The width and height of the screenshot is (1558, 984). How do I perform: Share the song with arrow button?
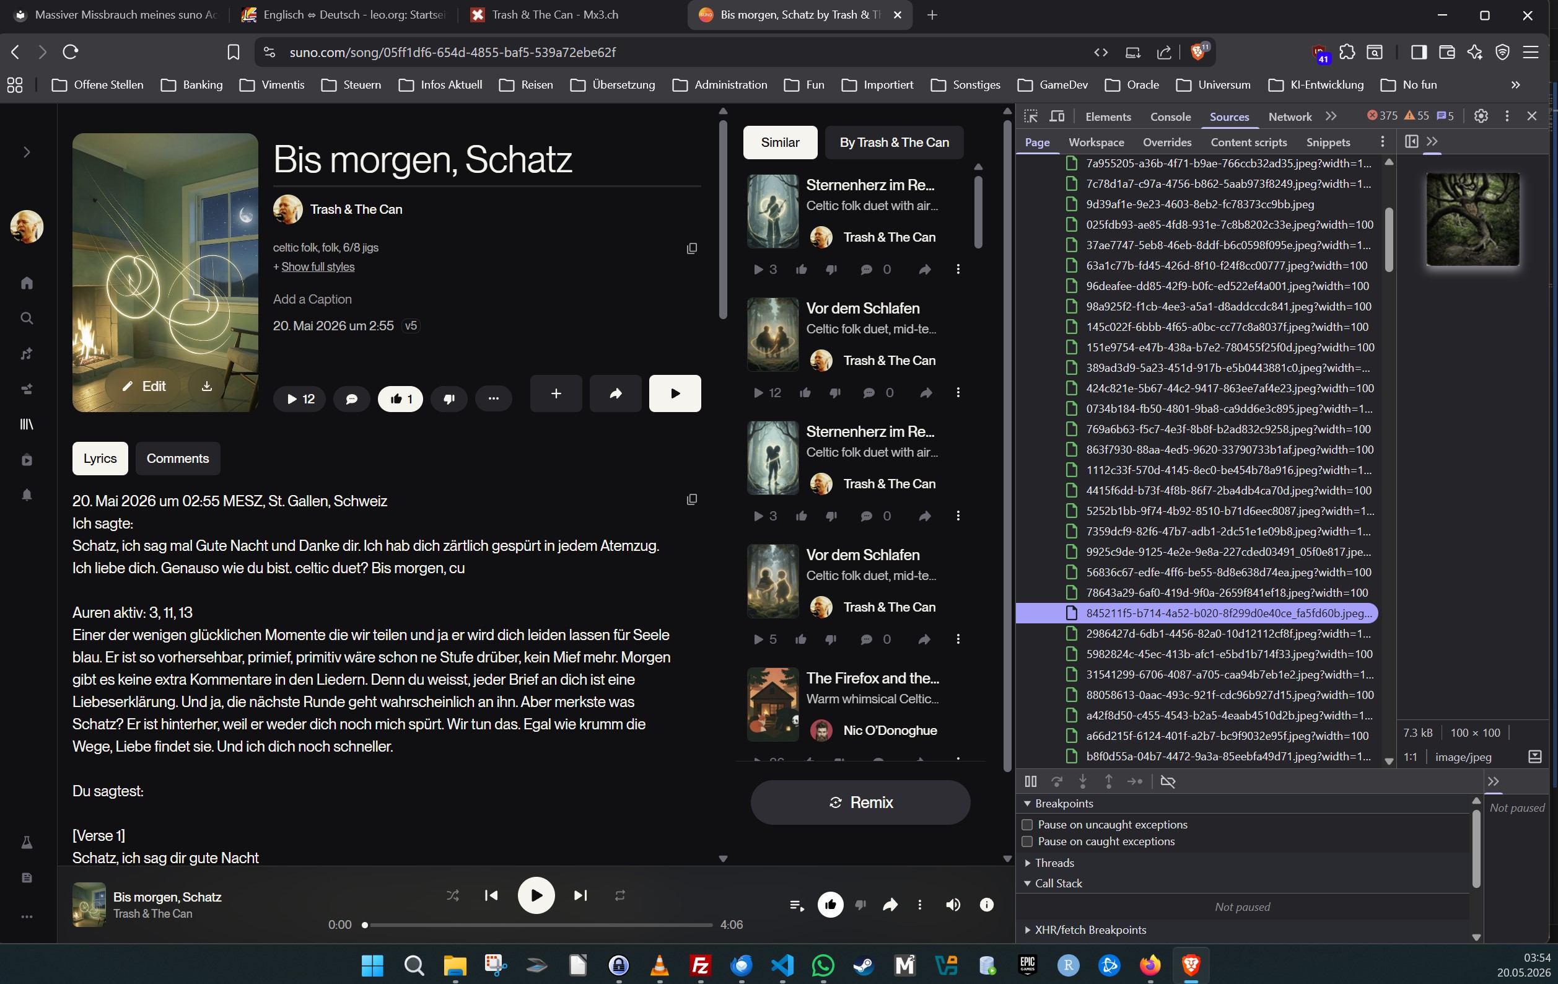(615, 393)
